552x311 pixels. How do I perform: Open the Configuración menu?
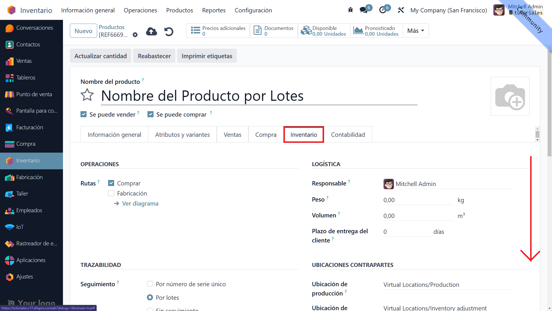253,10
